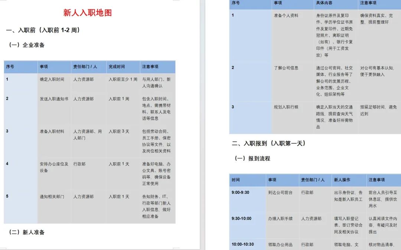The image size is (401, 250).
Task: Click the time slot 9:00-9:30
Action: coord(240,193)
